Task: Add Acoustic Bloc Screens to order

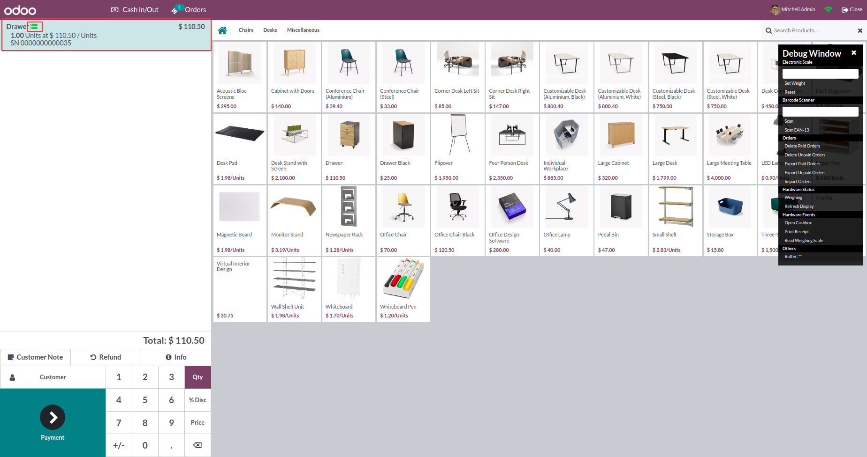Action: point(240,77)
